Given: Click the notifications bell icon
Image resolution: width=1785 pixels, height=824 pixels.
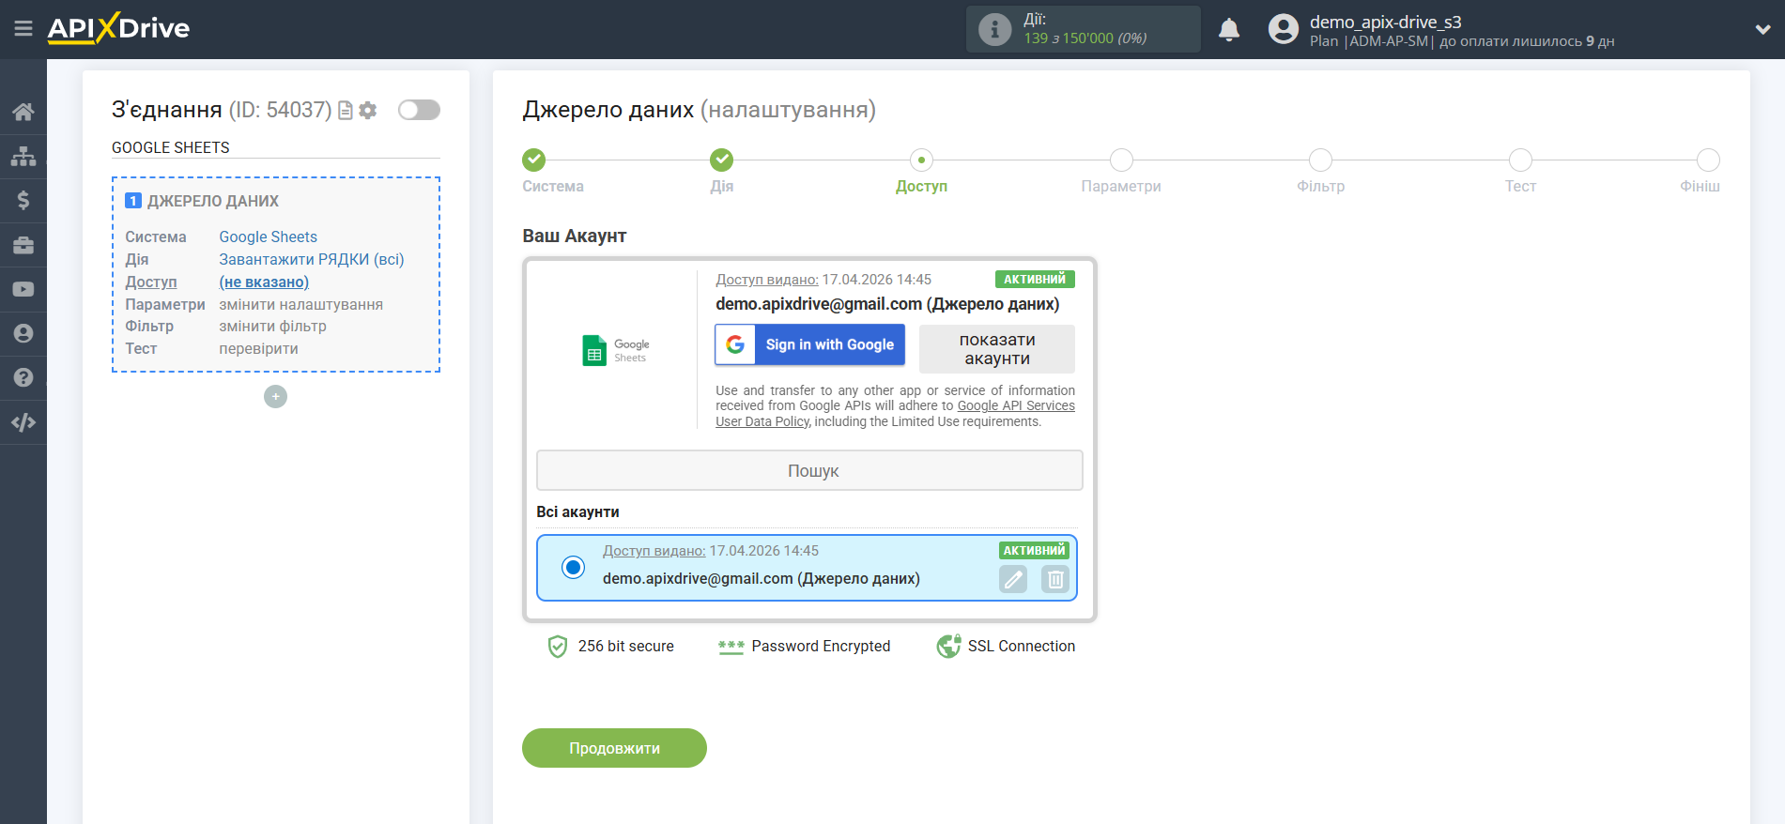Looking at the screenshot, I should click(1229, 30).
